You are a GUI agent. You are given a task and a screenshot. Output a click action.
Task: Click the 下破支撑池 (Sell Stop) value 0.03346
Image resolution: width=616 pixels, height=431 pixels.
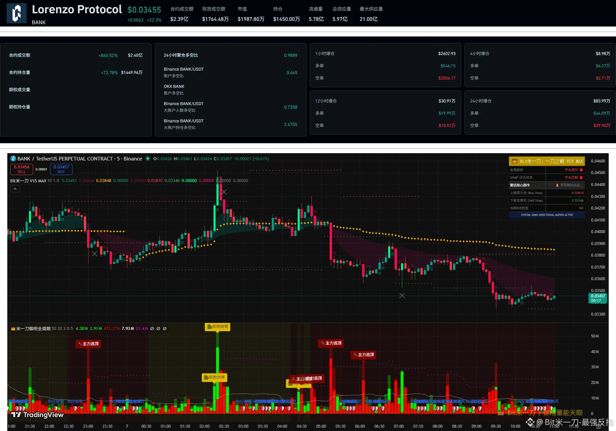(x=578, y=201)
